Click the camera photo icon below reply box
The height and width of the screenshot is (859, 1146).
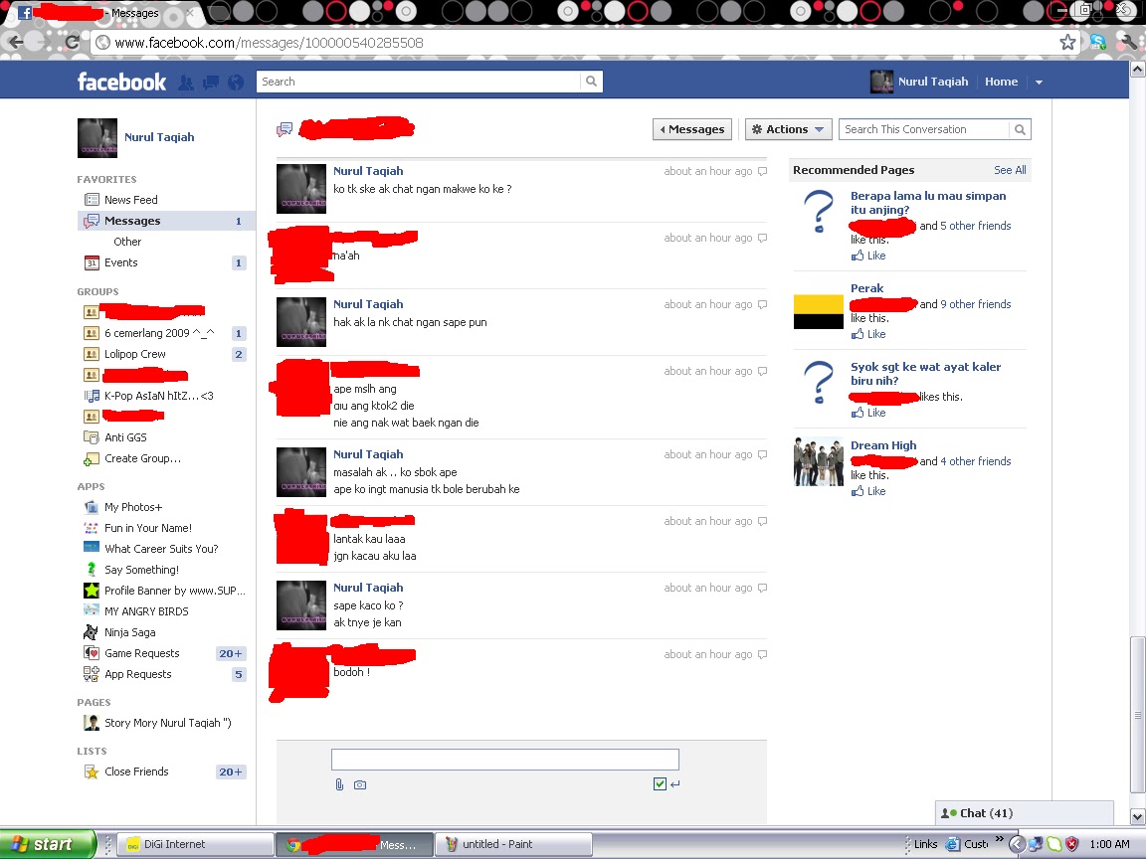359,784
